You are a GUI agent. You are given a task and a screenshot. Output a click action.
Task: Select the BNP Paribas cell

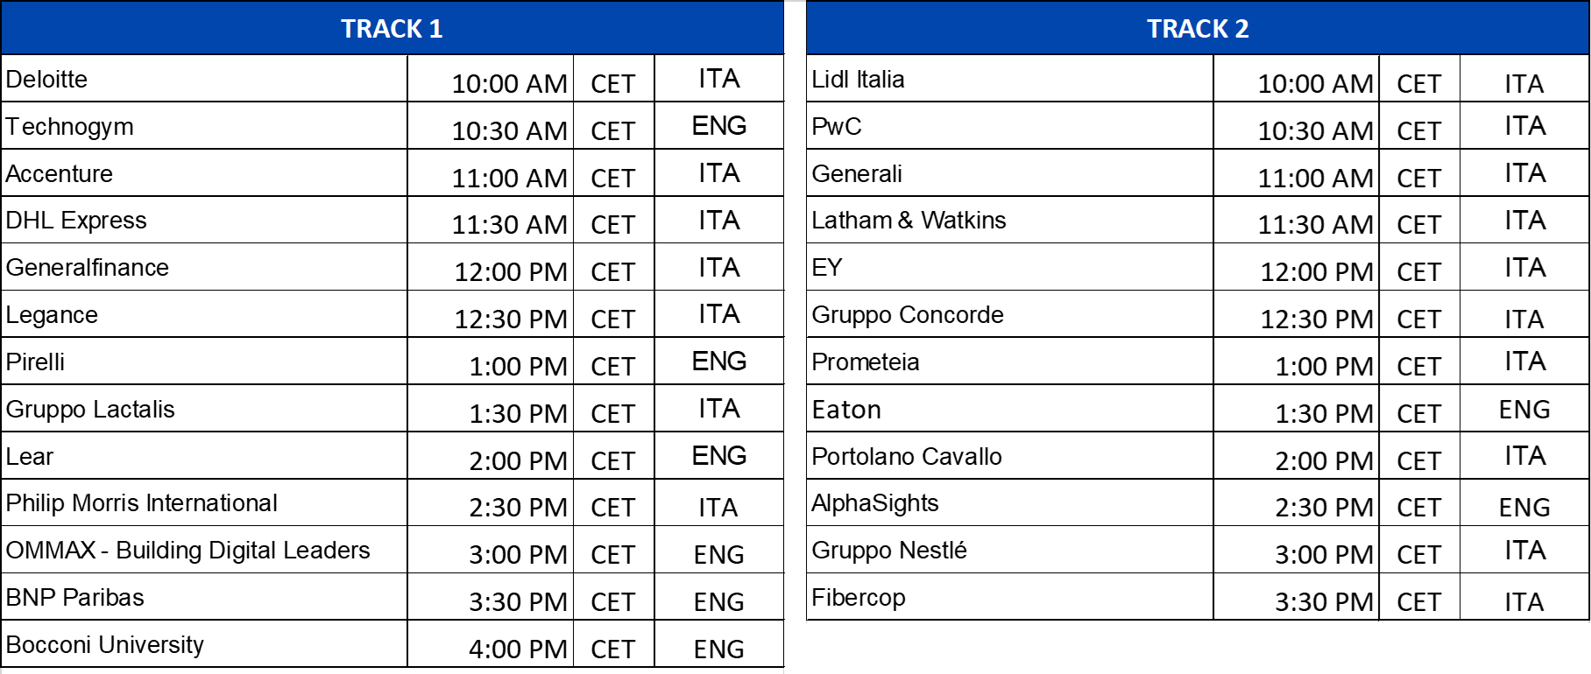coord(75,598)
